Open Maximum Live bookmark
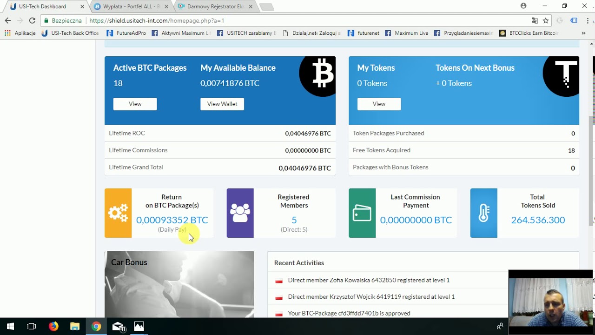The height and width of the screenshot is (335, 595). 407,33
